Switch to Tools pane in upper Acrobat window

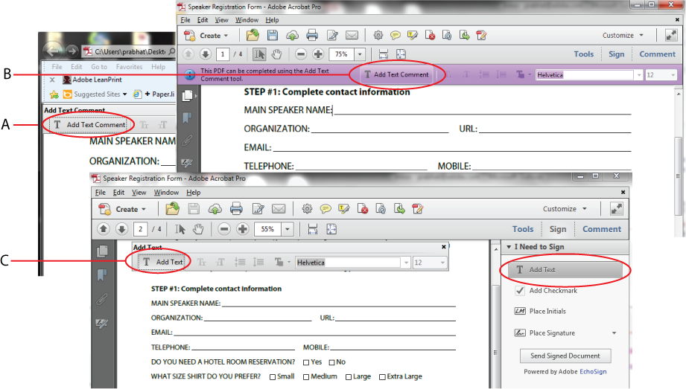(x=584, y=54)
